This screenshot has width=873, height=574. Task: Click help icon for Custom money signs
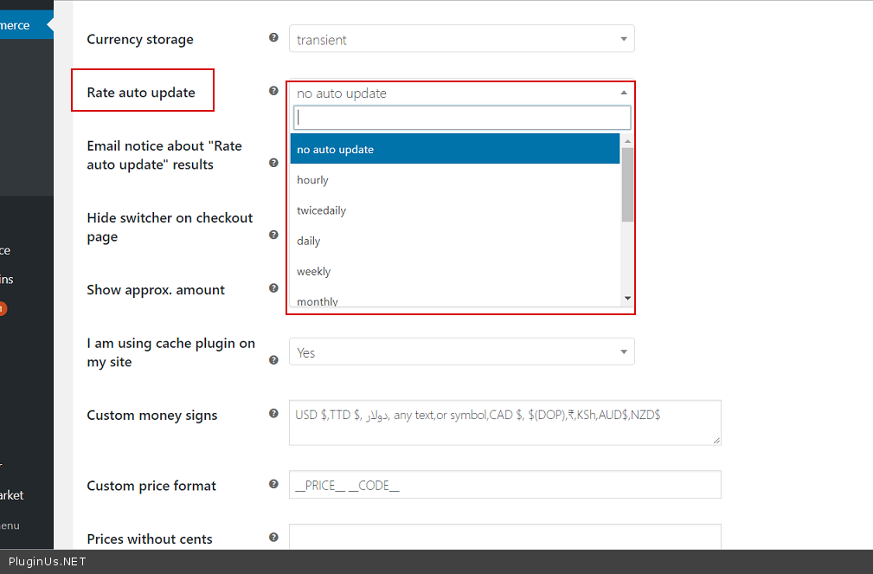(273, 414)
